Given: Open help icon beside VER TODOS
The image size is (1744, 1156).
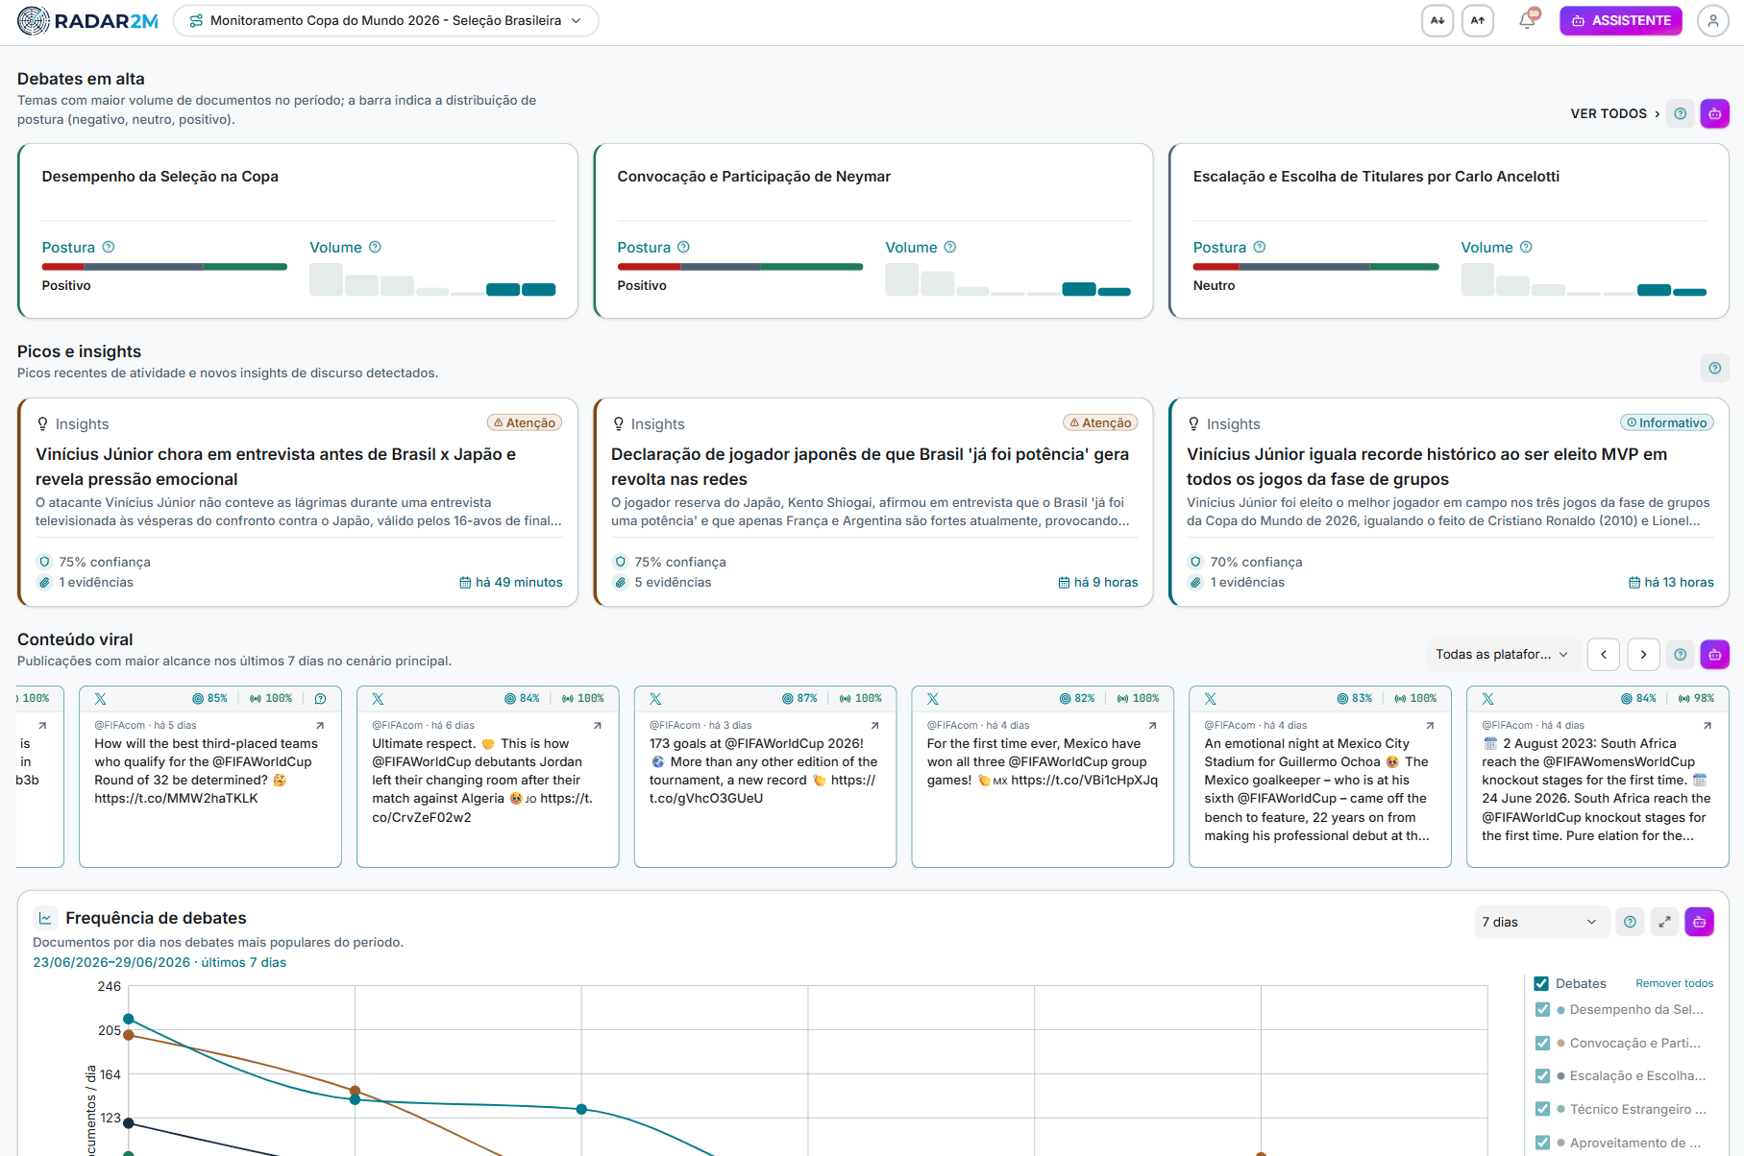Looking at the screenshot, I should point(1681,113).
